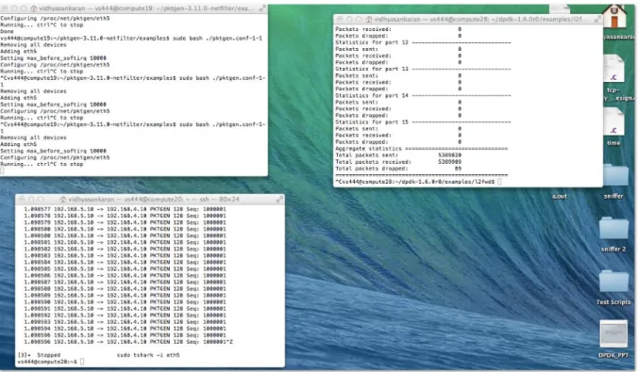Zoom the compute28 terminal window
Viewport: 638px width, 372px height.
(359, 19)
